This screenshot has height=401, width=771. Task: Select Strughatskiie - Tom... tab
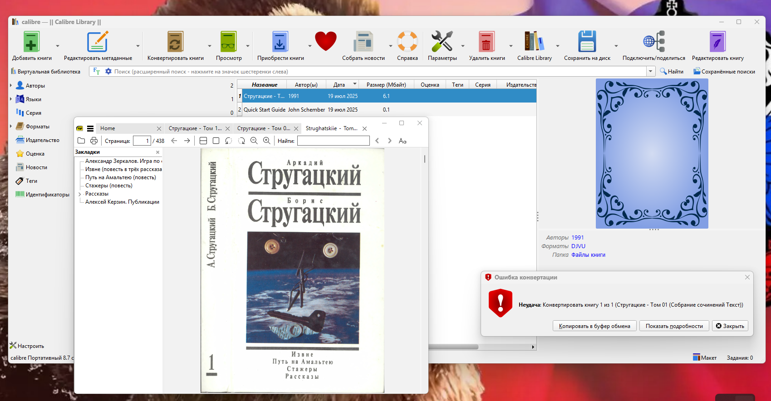click(332, 128)
